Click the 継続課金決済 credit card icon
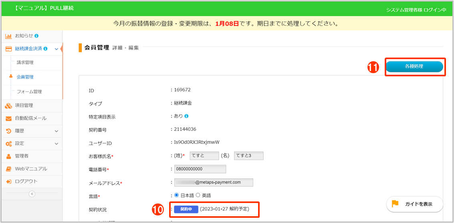Screen dimensions: 454x223 [8, 49]
